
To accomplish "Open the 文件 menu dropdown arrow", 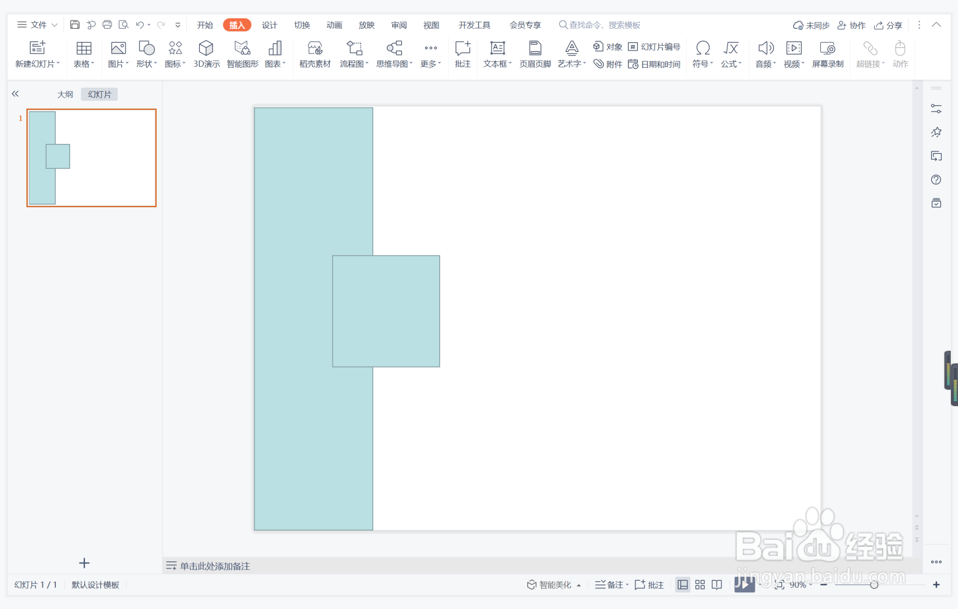I will pos(54,25).
